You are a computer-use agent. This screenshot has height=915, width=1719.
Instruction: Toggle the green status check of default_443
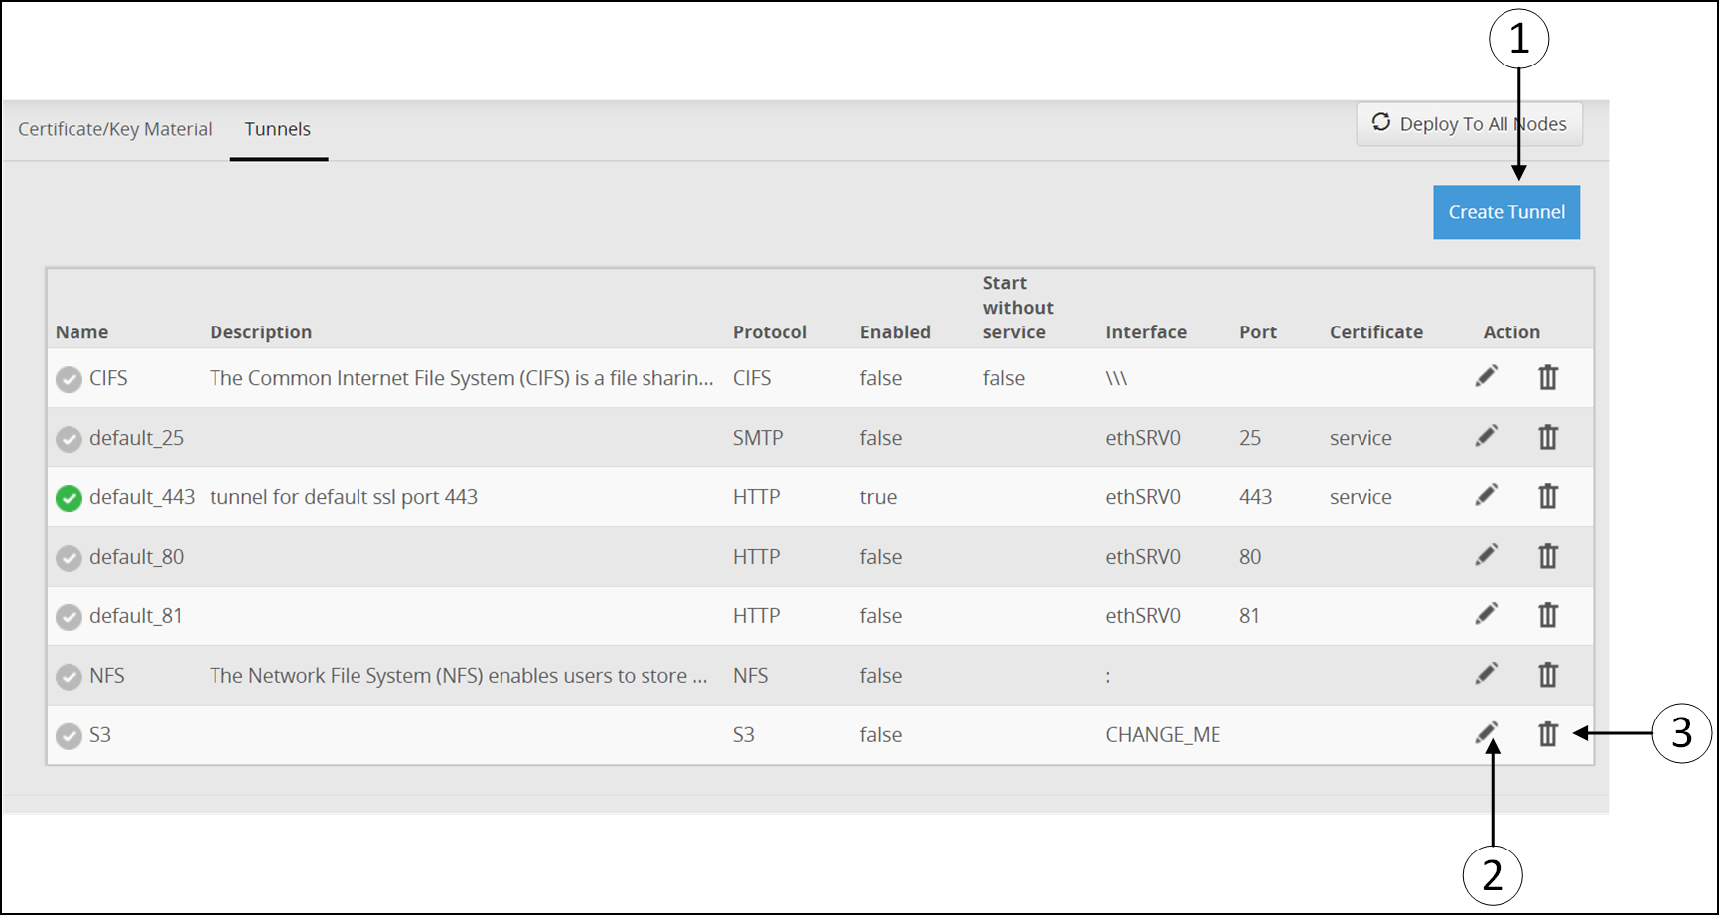pos(69,498)
